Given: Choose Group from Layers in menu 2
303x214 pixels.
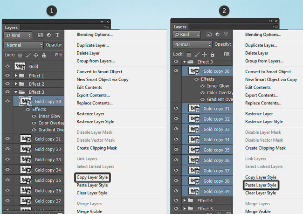Looking at the screenshot, I should pos(264,61).
